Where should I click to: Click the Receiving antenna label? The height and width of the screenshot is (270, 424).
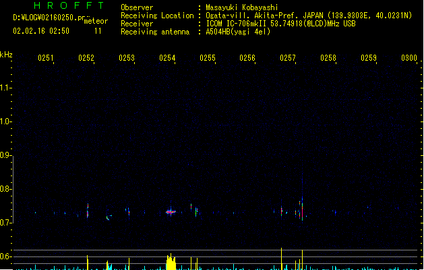point(155,32)
